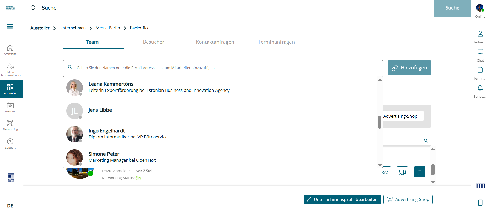Click the remove video-call icon button
The image size is (488, 213).
tap(402, 172)
